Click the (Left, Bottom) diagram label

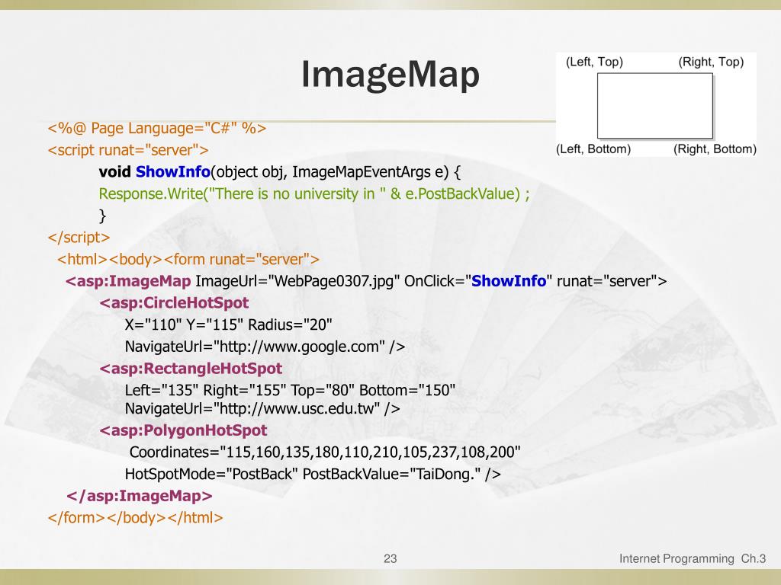[x=593, y=149]
